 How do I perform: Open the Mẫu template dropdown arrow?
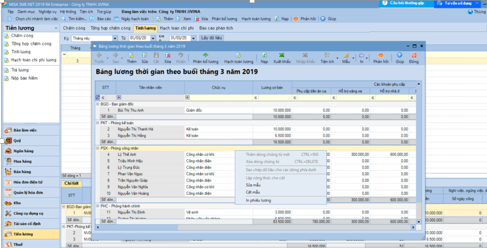354,58
